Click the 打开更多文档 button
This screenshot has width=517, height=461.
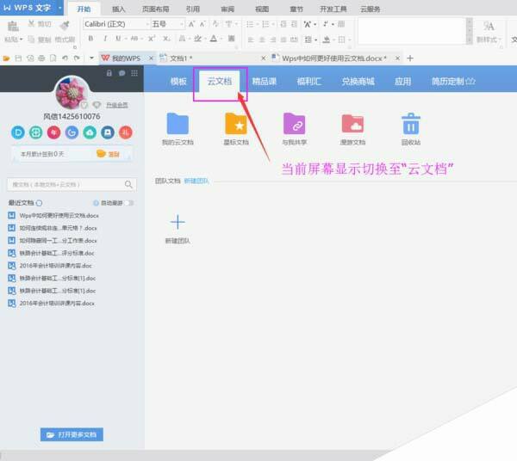72,434
